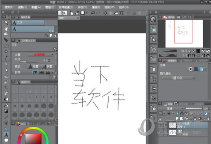Viewport: 211px width, 144px height.
Task: Select the text layer 1 thumbnail
Action: pos(172,125)
